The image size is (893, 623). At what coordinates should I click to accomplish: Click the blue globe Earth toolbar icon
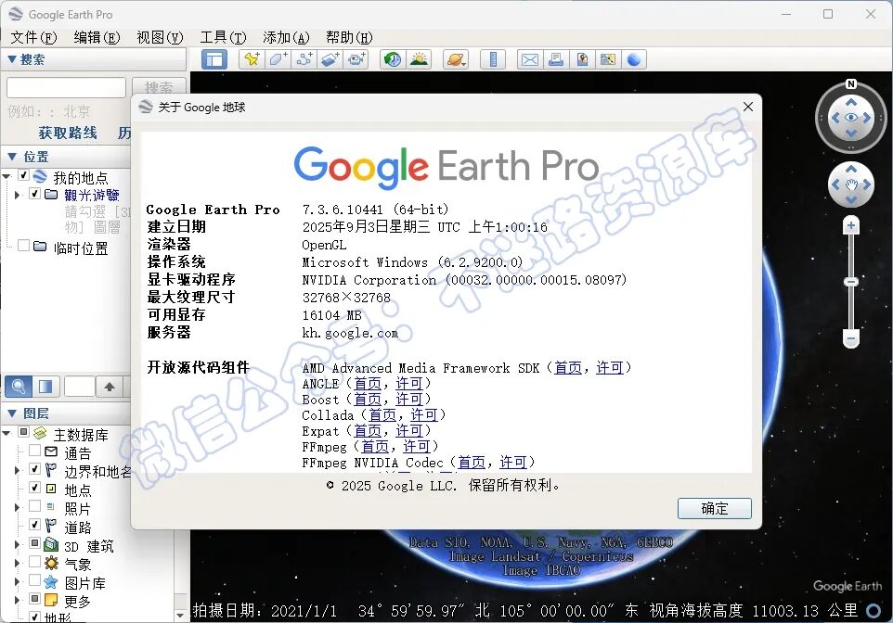[634, 59]
